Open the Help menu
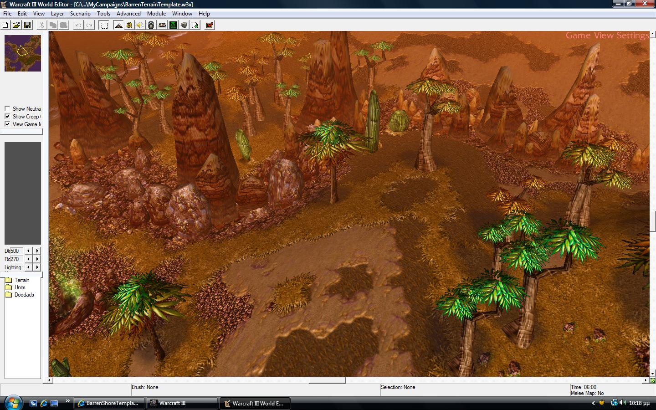This screenshot has width=656, height=410. tap(204, 14)
